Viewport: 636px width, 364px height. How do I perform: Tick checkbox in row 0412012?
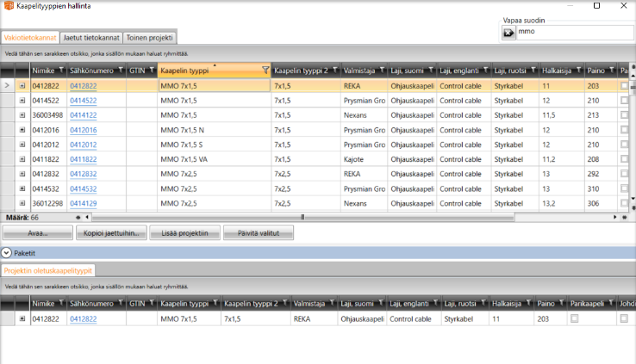click(624, 145)
